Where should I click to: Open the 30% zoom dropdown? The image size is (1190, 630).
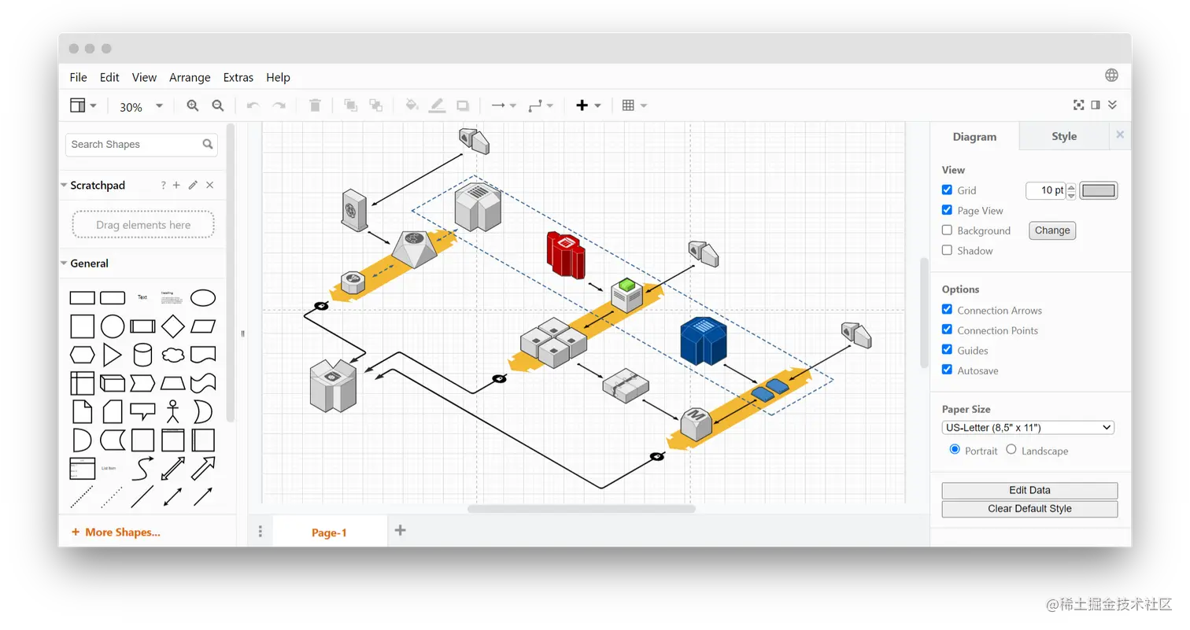coord(142,106)
